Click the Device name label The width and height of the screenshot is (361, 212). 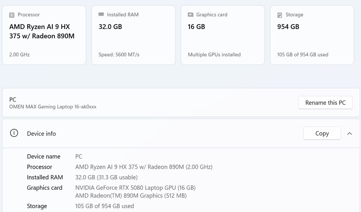click(x=44, y=157)
